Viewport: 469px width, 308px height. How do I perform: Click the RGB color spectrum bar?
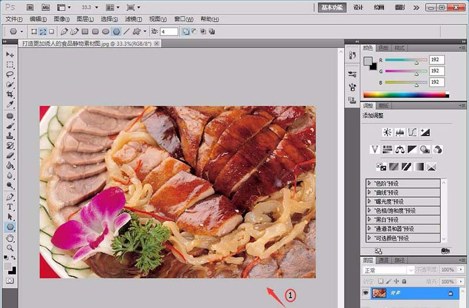(405, 94)
